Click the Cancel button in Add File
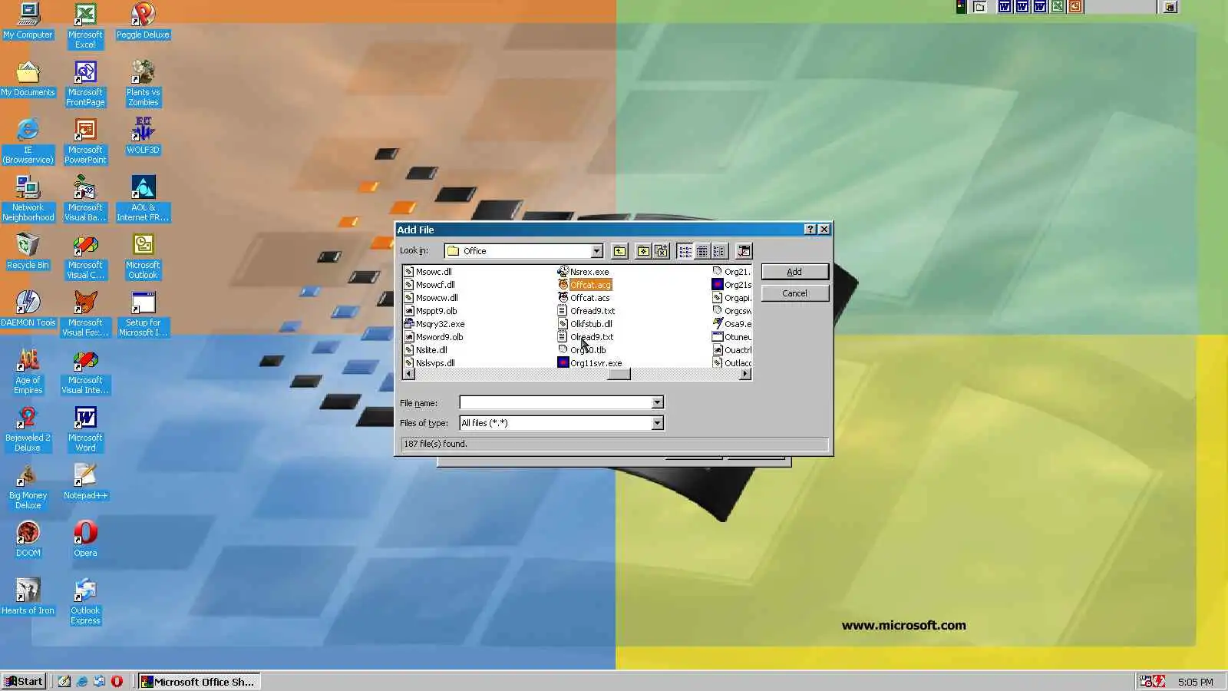Viewport: 1228px width, 691px height. click(x=794, y=293)
